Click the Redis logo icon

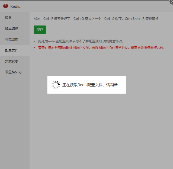6,6
